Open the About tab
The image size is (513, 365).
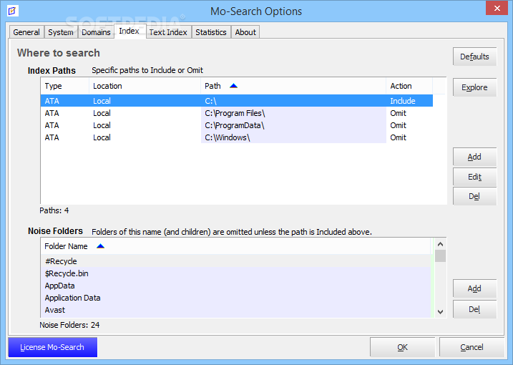(245, 32)
